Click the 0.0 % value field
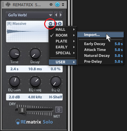This screenshot has height=131, width=127. click(56, 69)
